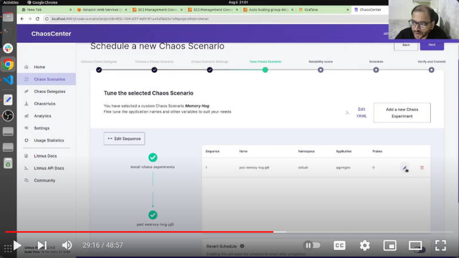Open the Home sidebar item
Image resolution: width=459 pixels, height=258 pixels.
click(39, 67)
